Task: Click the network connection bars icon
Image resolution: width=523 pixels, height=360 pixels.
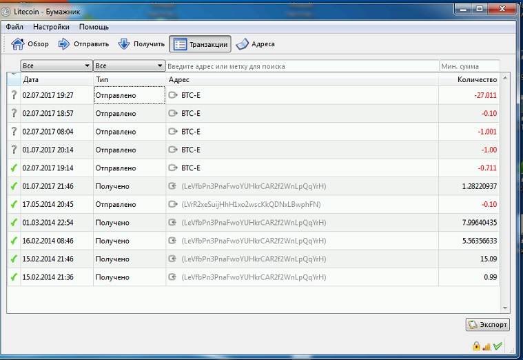Action: pyautogui.click(x=486, y=347)
